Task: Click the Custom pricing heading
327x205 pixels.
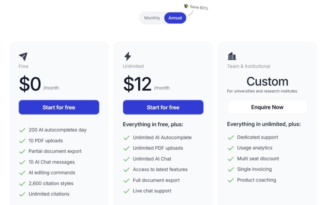Action: point(267,81)
